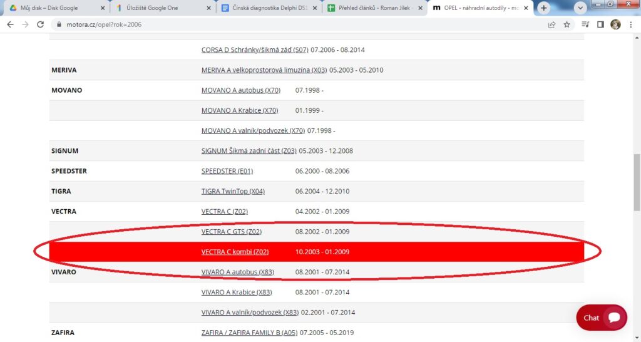Viewport: 641px width, 342px height.
Task: Open MOVANO A Krabice (X70) link
Action: [x=240, y=110]
